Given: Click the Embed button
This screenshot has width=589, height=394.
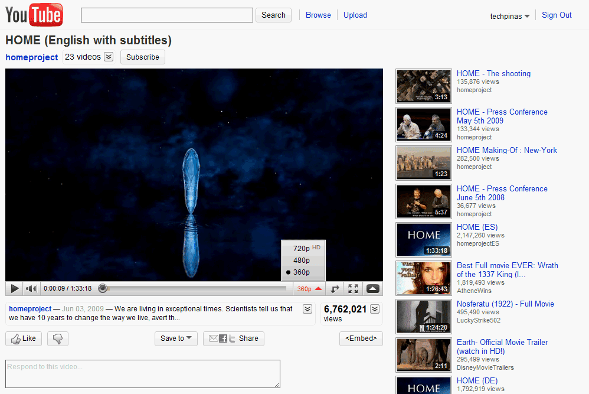Looking at the screenshot, I should [x=361, y=338].
